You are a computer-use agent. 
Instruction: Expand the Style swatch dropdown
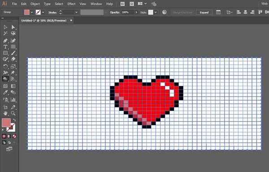[156, 13]
